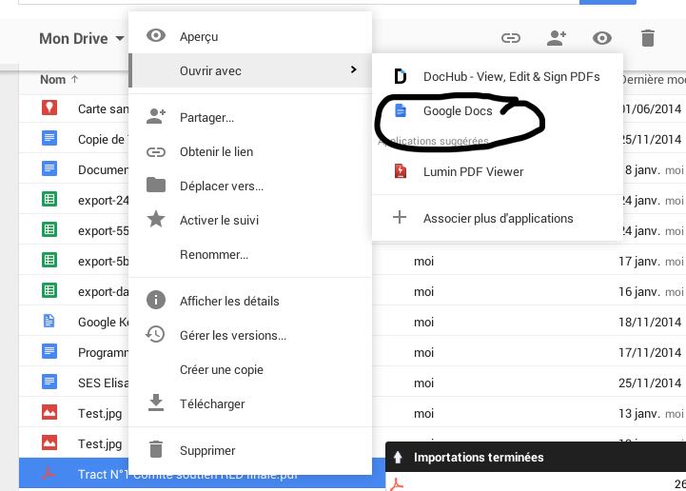
Task: Click the Importations terminées upload arrow icon
Action: coord(398,458)
